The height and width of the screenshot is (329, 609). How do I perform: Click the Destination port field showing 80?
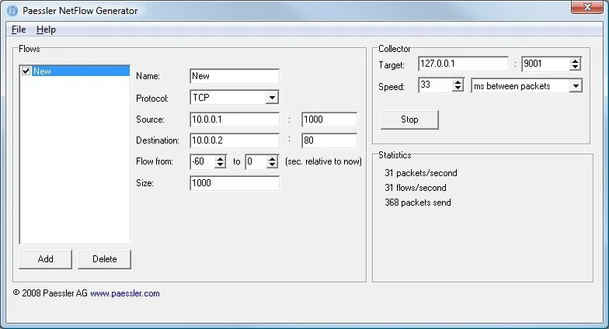(x=329, y=140)
